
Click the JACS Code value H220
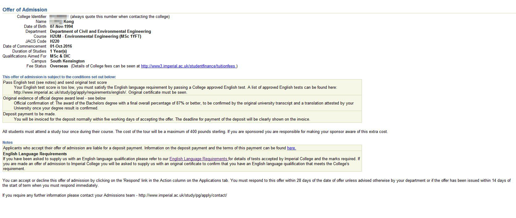[x=55, y=41]
